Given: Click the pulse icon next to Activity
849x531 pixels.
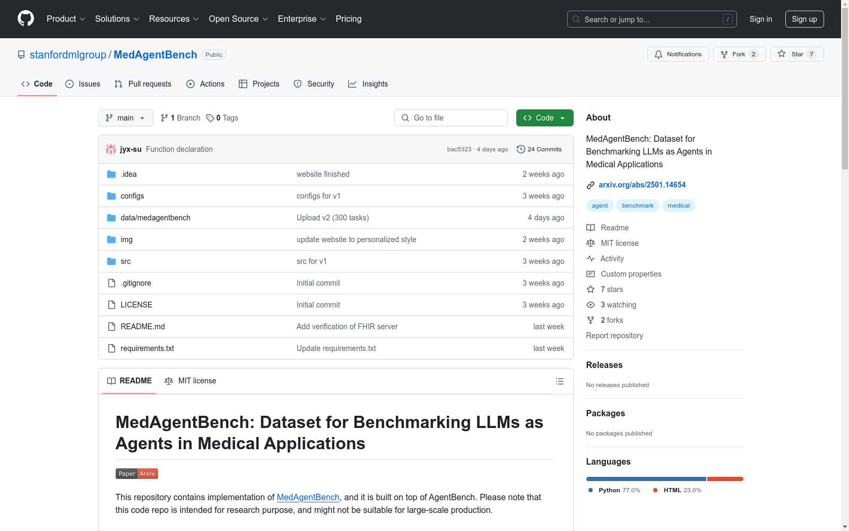Looking at the screenshot, I should 591,259.
